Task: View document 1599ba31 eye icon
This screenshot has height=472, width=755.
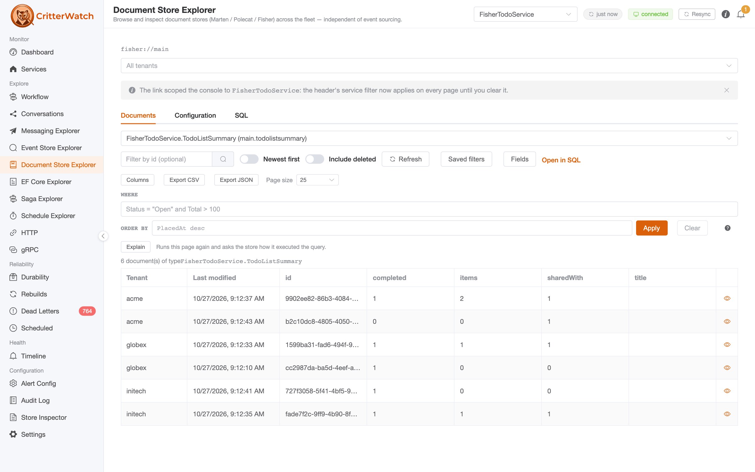Action: [727, 345]
